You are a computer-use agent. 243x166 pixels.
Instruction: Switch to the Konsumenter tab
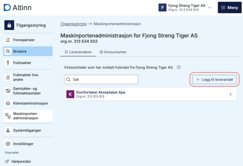pyautogui.click(x=113, y=52)
